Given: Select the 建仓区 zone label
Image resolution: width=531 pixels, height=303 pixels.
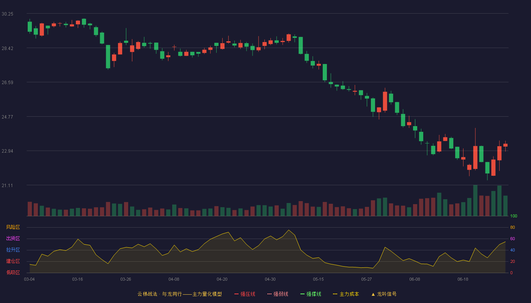Looking at the screenshot, I should [x=13, y=261].
